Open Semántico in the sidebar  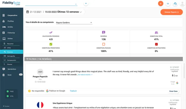tap(12, 69)
